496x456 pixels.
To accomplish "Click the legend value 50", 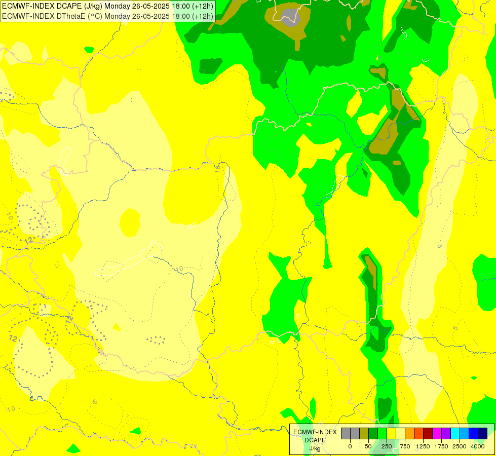I will coord(368,446).
